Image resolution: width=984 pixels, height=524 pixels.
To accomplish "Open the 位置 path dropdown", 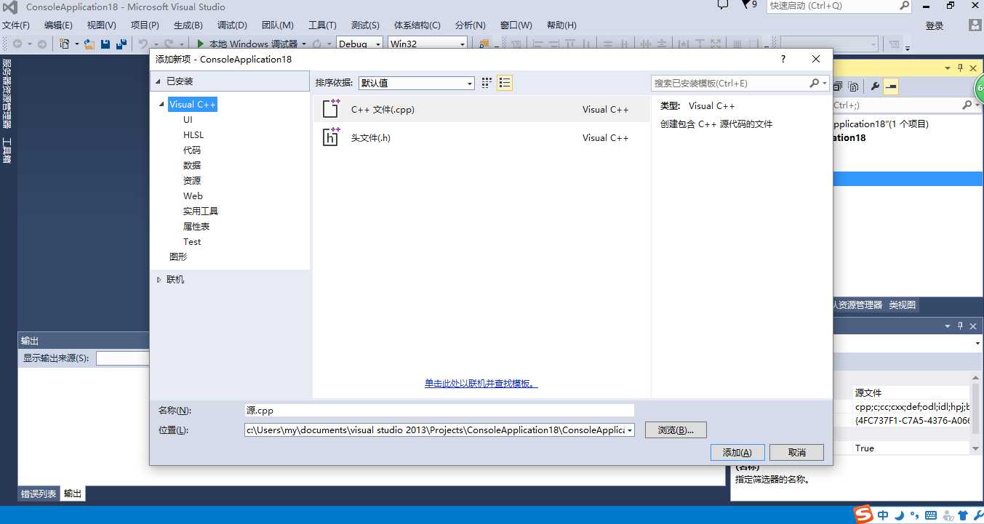I will coord(629,430).
